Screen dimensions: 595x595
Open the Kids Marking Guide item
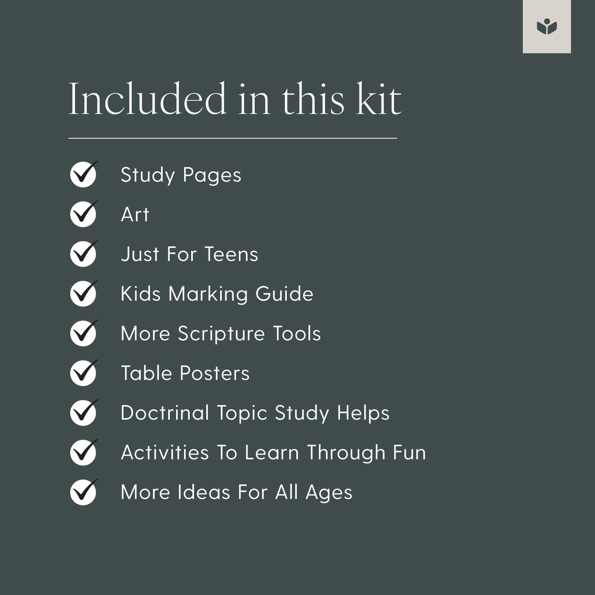[x=217, y=294]
